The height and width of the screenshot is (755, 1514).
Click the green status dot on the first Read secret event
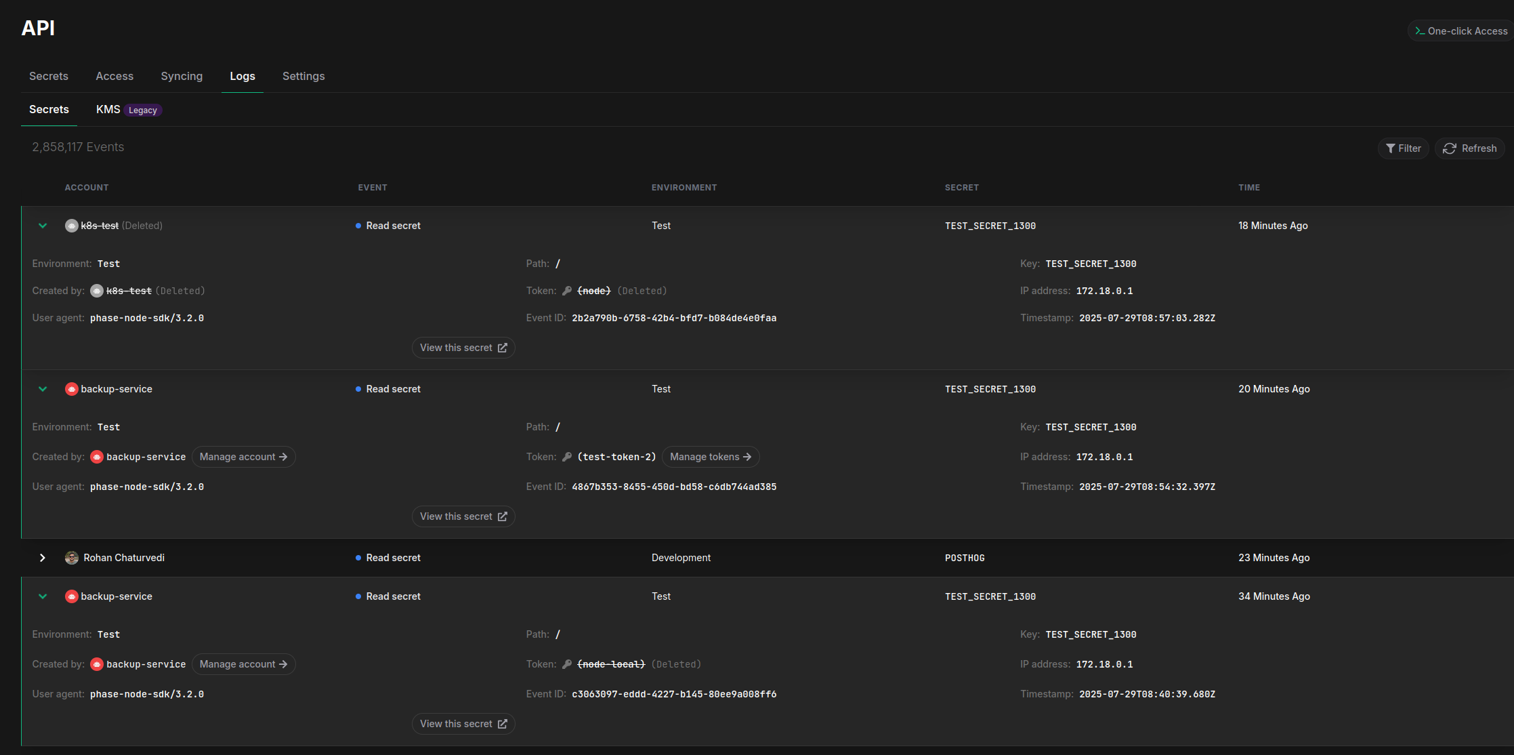(x=358, y=225)
